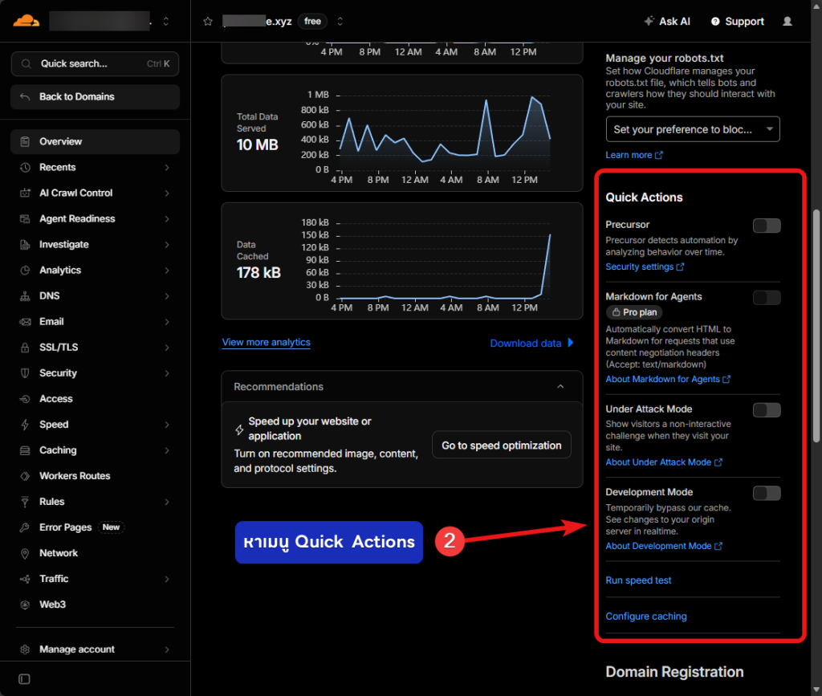Screen dimensions: 822x696
Task: Click the Recents clock icon
Action: tap(25, 167)
